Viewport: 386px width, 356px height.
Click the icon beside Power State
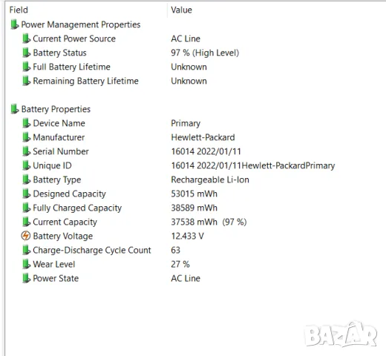[x=26, y=278]
